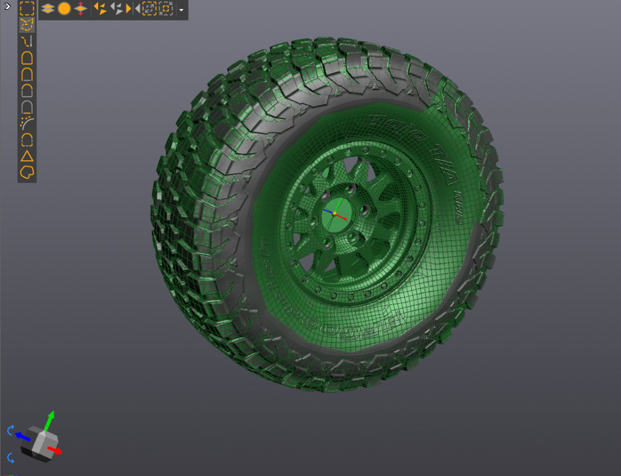The height and width of the screenshot is (476, 621).
Task: Toggle the zoom-to-fit dashed frame icon
Action: coord(150,10)
